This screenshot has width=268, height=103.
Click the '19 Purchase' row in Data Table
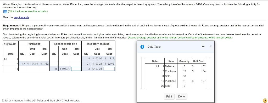pyautogui.click(x=175, y=81)
